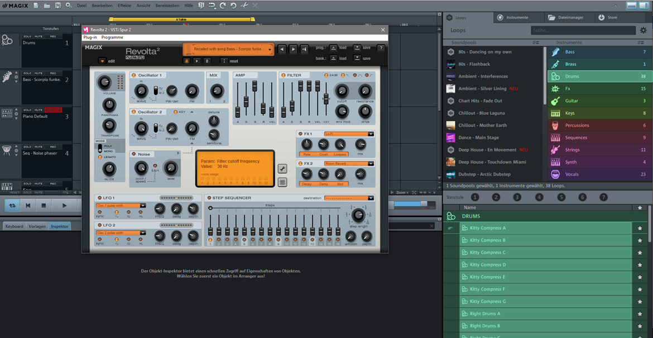Select Tonstufe 3 button
653x338 pixels.
tap(517, 197)
